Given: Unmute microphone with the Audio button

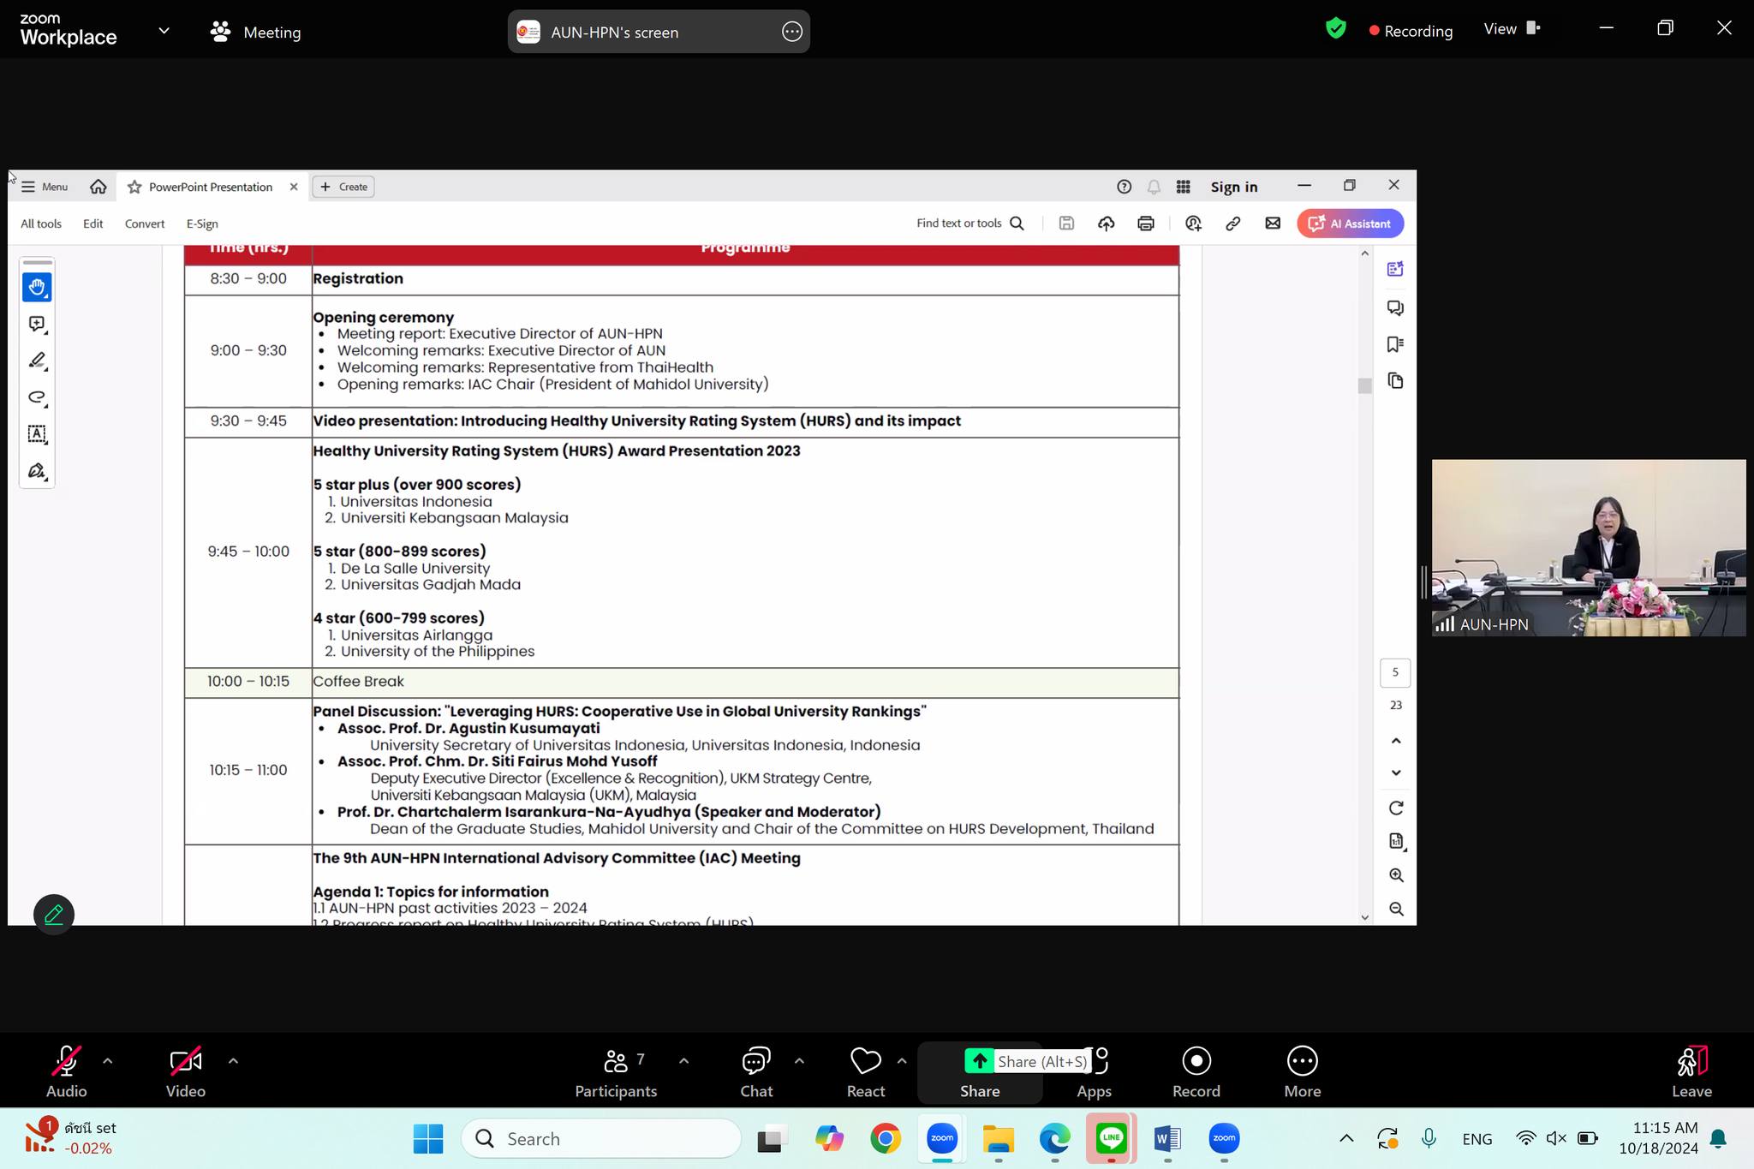Looking at the screenshot, I should [x=66, y=1071].
